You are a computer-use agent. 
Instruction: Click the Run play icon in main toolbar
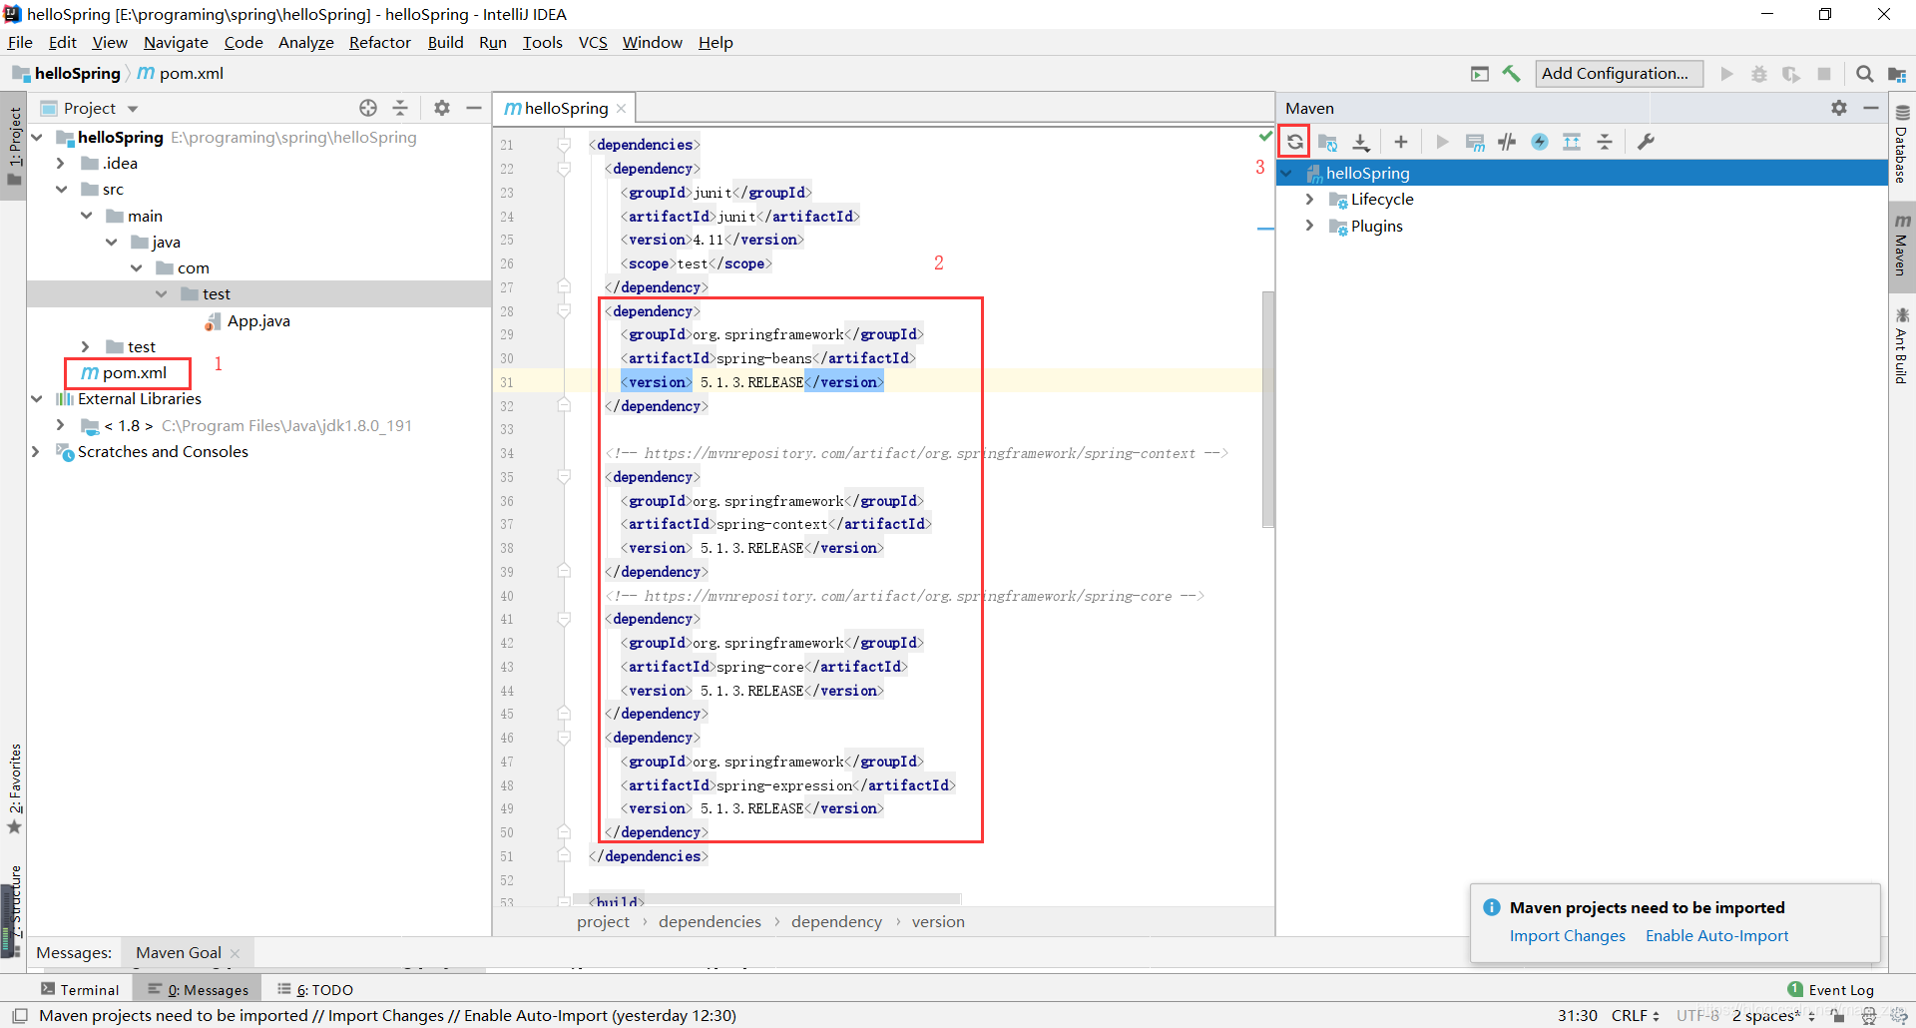pos(1727,73)
